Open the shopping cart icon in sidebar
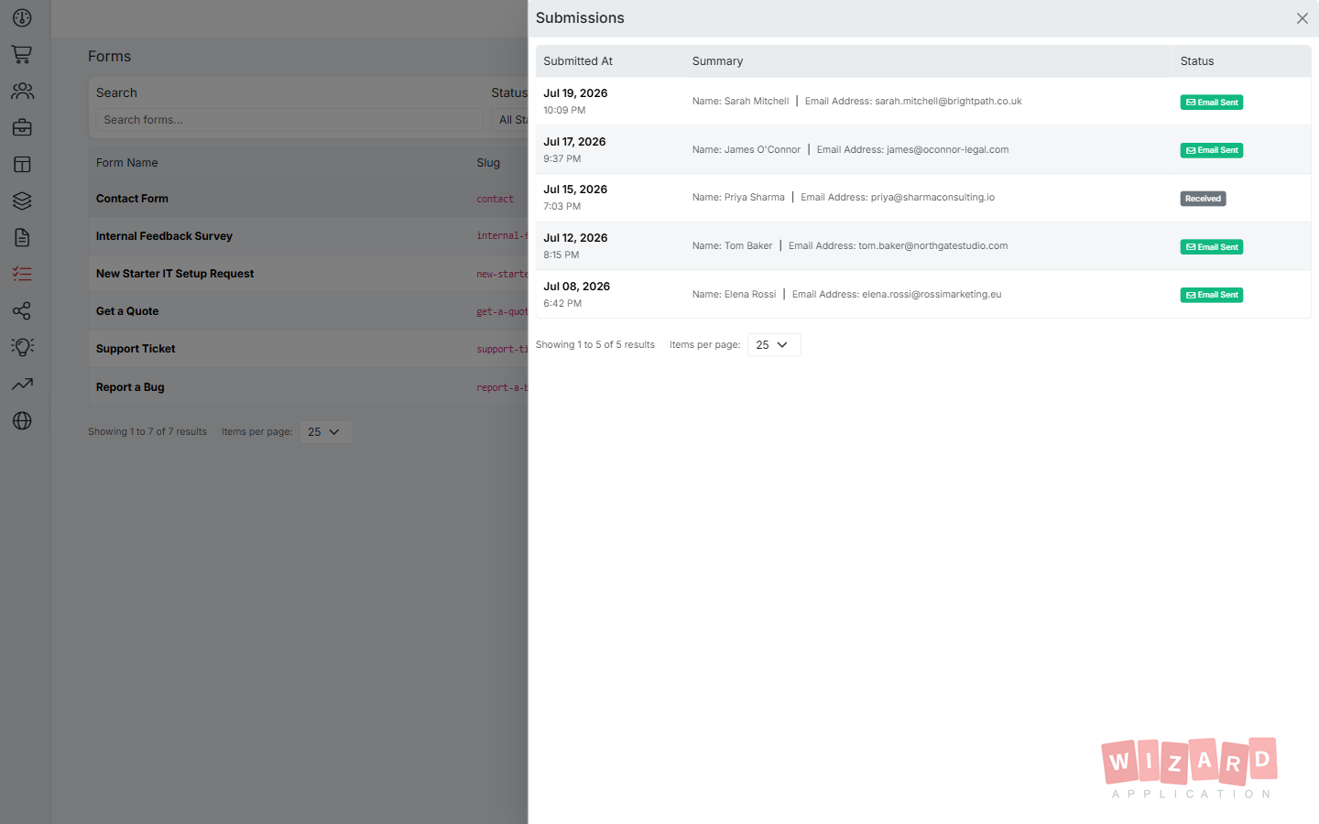 coord(22,55)
